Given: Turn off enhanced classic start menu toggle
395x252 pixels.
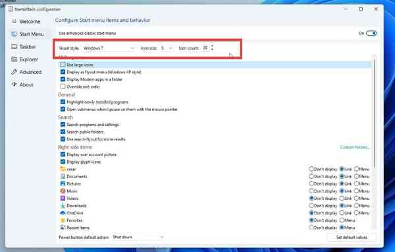Looking at the screenshot, I should coord(371,34).
